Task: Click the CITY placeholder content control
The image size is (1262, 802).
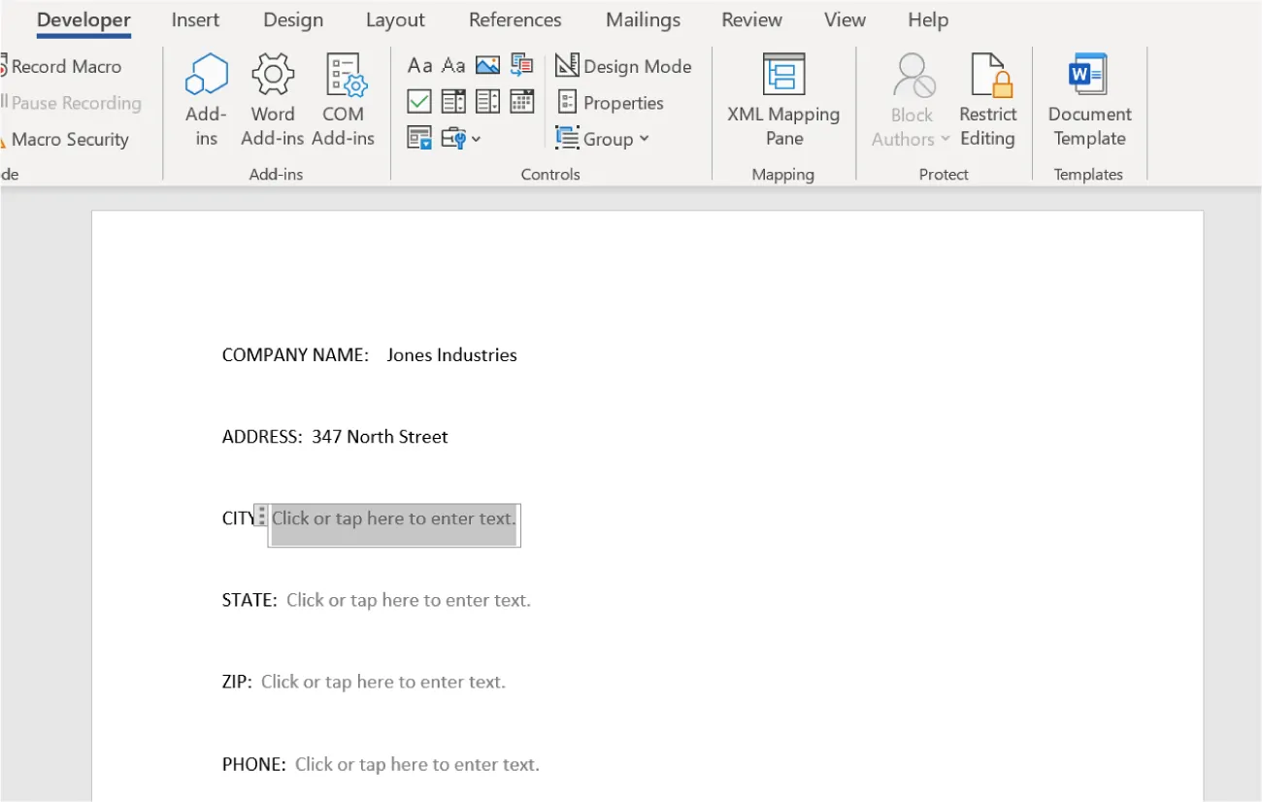Action: tap(393, 518)
